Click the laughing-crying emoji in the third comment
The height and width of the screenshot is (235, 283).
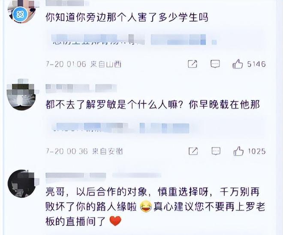pyautogui.click(x=146, y=206)
